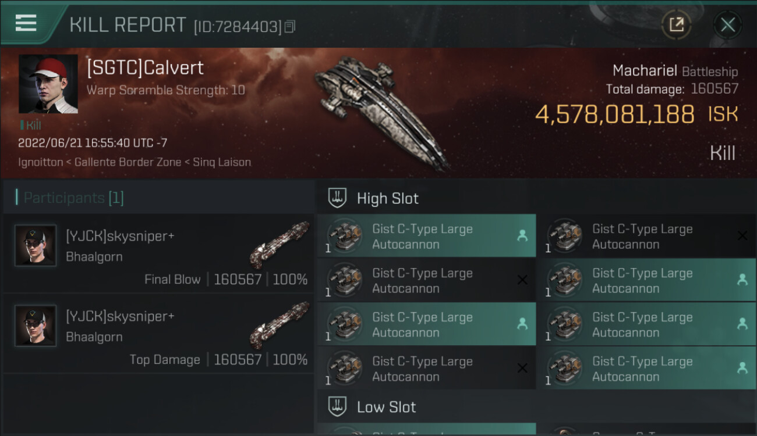Open Calvert's character portrait
The height and width of the screenshot is (436, 757).
click(x=48, y=84)
